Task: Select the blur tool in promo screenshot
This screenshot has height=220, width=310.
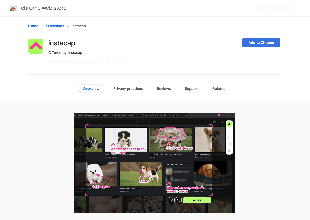Action: pos(229,151)
